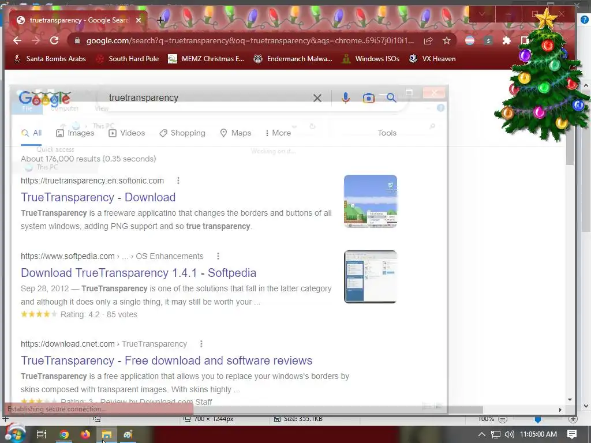
Task: Submit search using the magnifier icon
Action: (x=391, y=98)
